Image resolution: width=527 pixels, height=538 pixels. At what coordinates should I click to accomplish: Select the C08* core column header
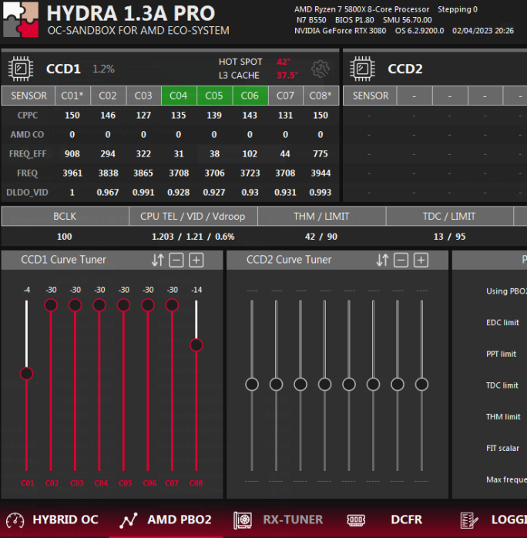[x=321, y=96]
